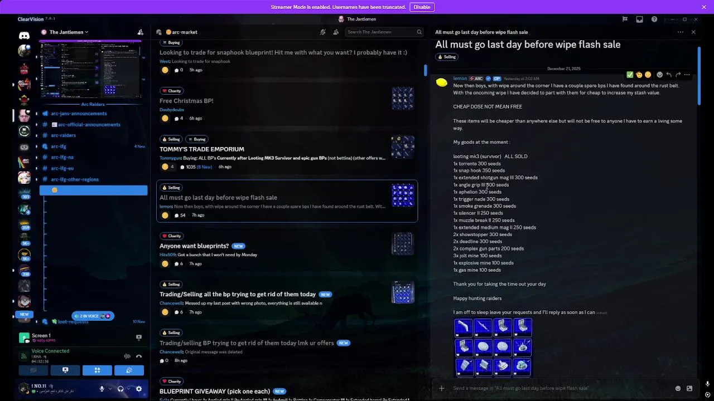Click thumbnail of TOMMY'S TRADE EMPORIUM post
Viewport: 714px width, 401px height.
[403, 147]
